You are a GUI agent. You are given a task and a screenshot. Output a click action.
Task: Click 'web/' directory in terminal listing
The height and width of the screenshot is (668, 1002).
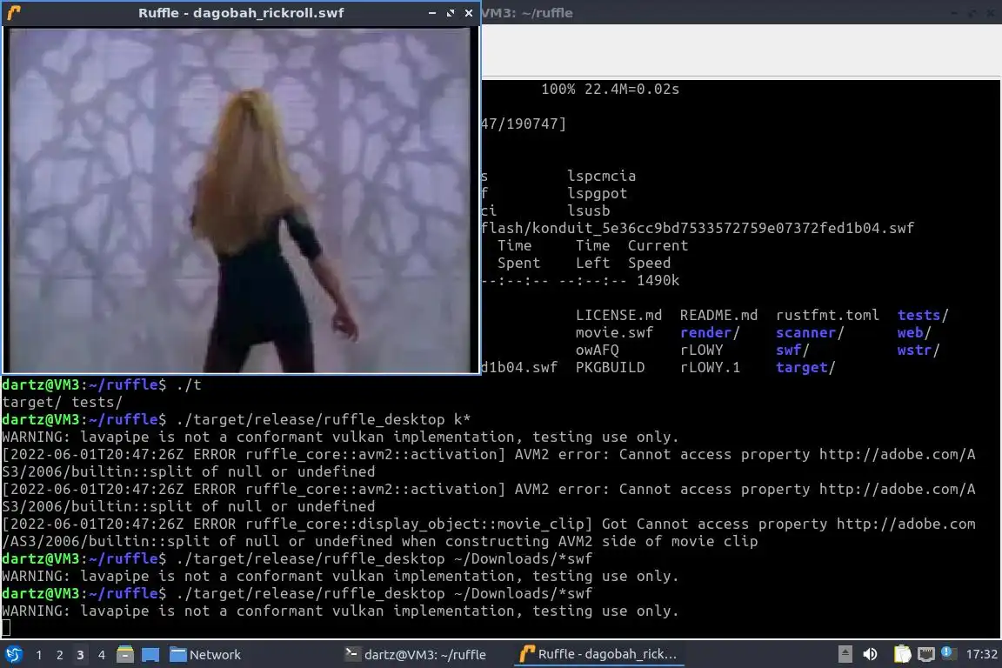point(914,332)
